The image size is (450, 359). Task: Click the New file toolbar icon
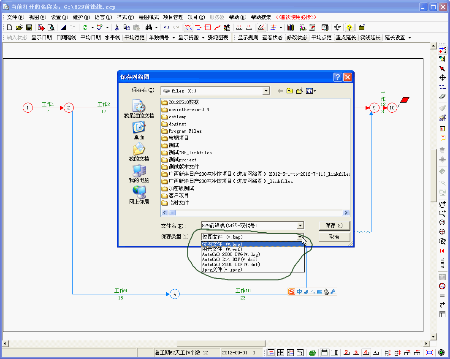point(9,27)
